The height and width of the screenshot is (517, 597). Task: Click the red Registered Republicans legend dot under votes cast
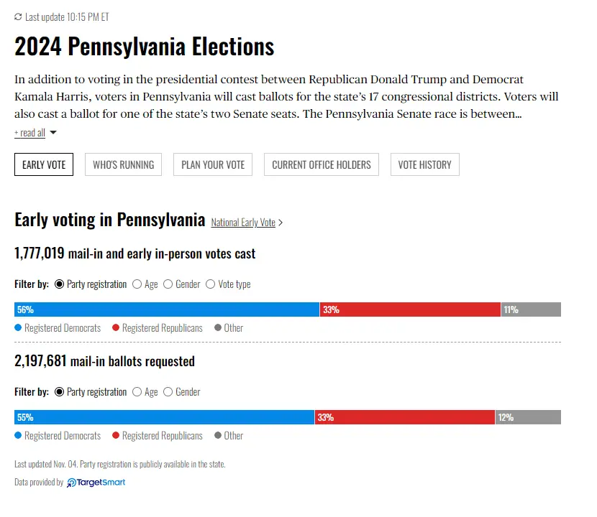point(116,328)
